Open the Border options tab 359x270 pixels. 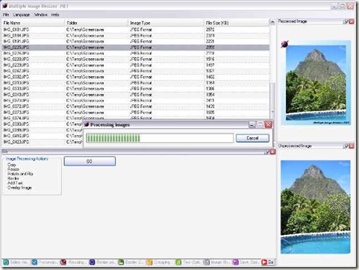pos(131,262)
